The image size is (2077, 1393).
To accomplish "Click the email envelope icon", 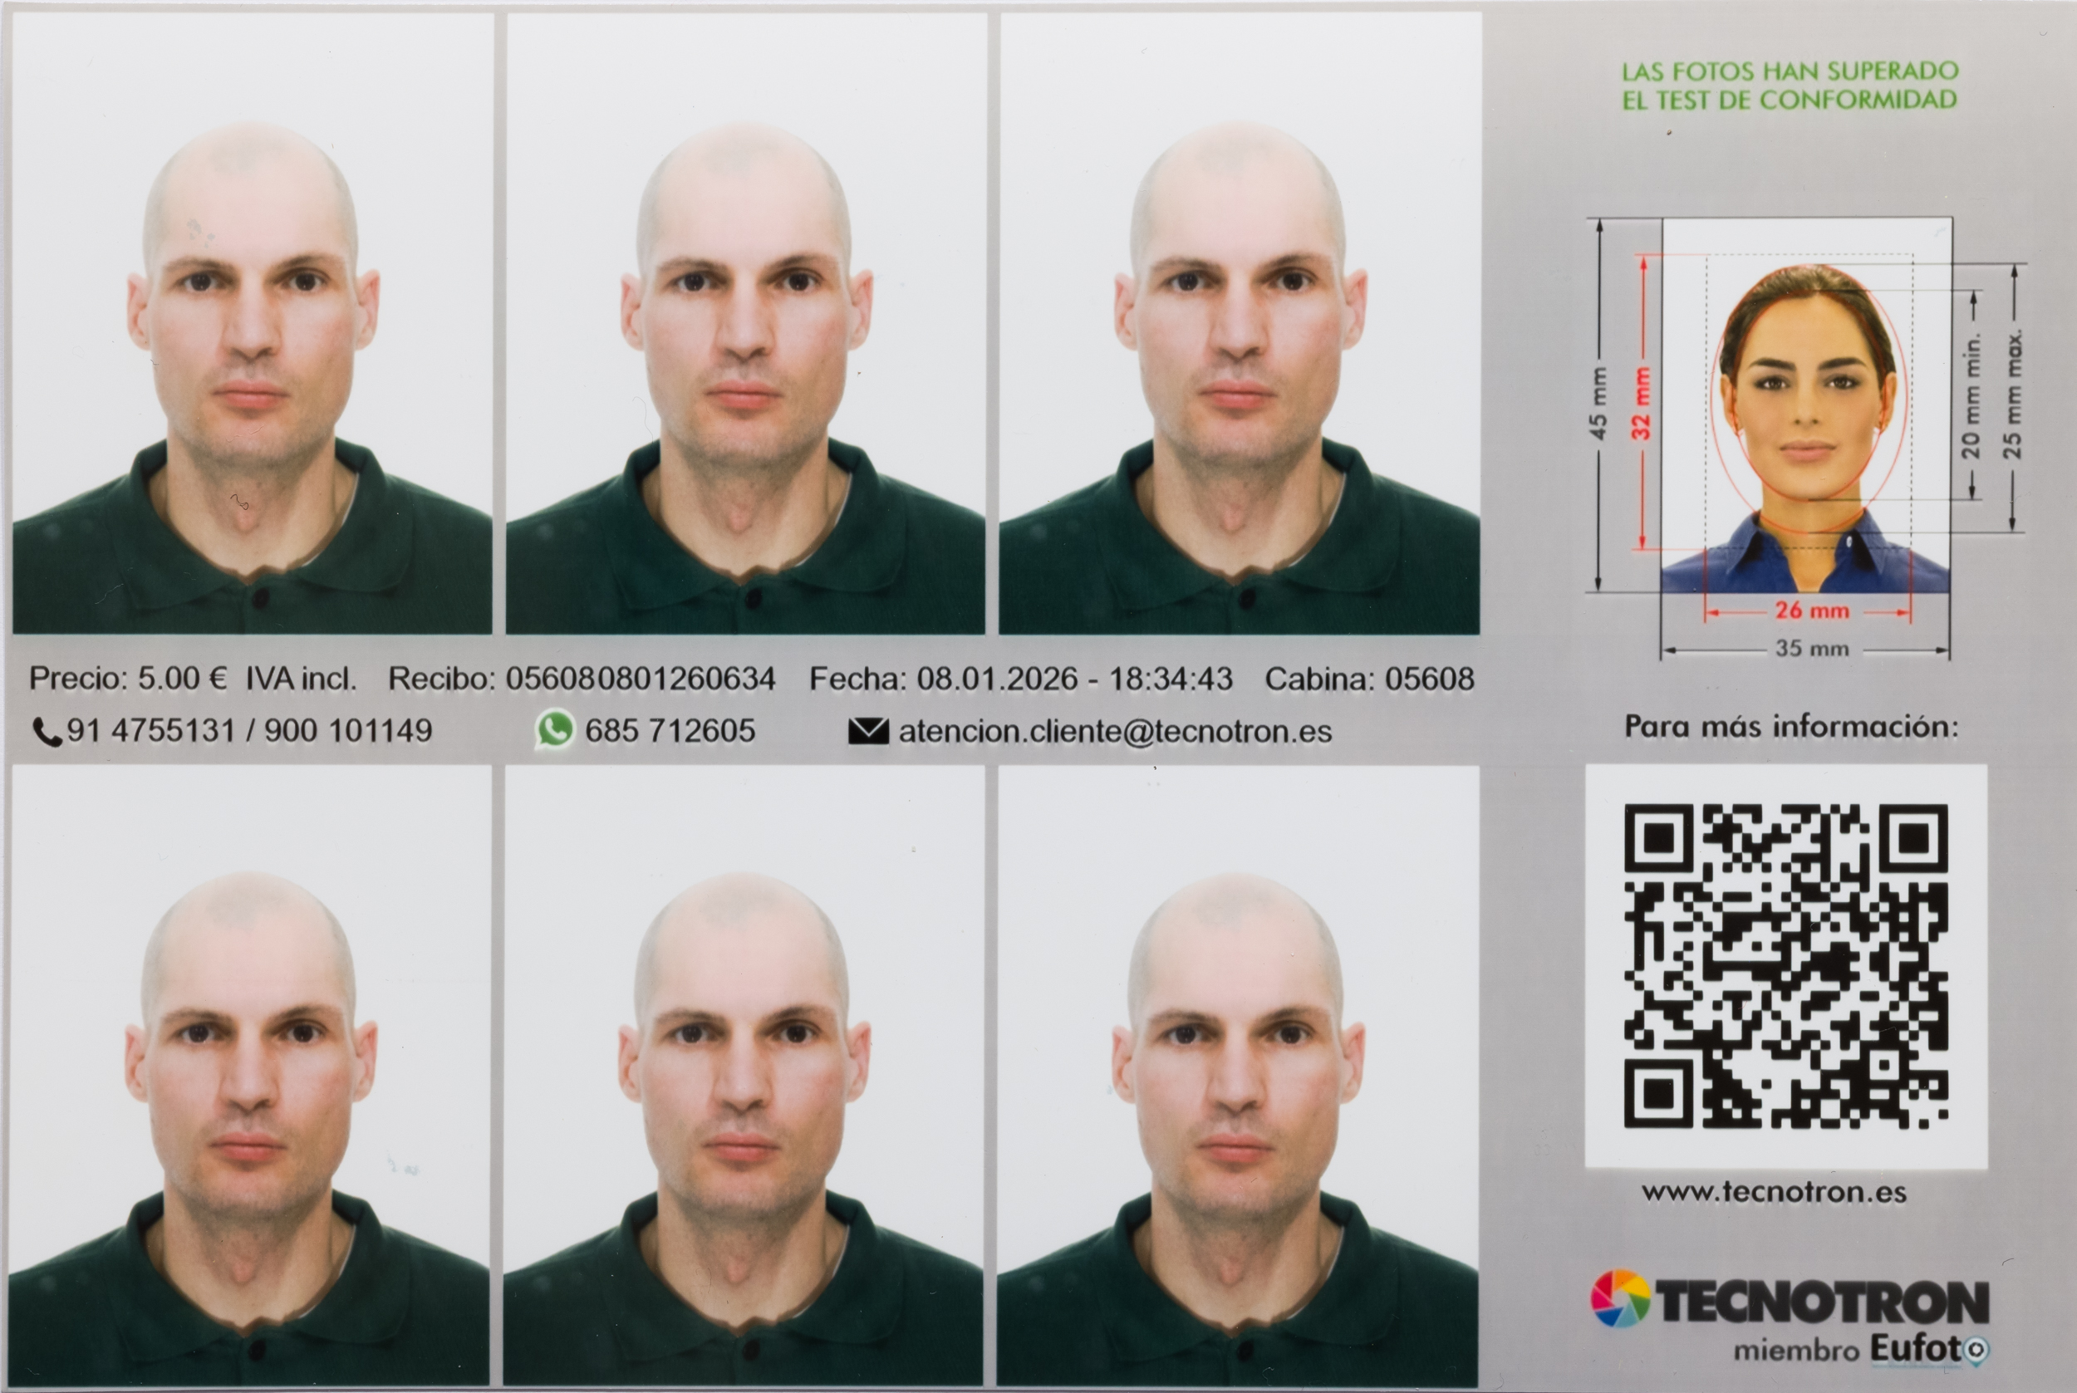I will coord(868,731).
